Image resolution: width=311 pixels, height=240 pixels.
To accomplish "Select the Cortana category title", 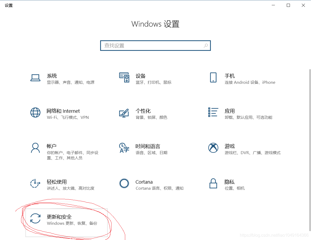I will [x=144, y=182].
